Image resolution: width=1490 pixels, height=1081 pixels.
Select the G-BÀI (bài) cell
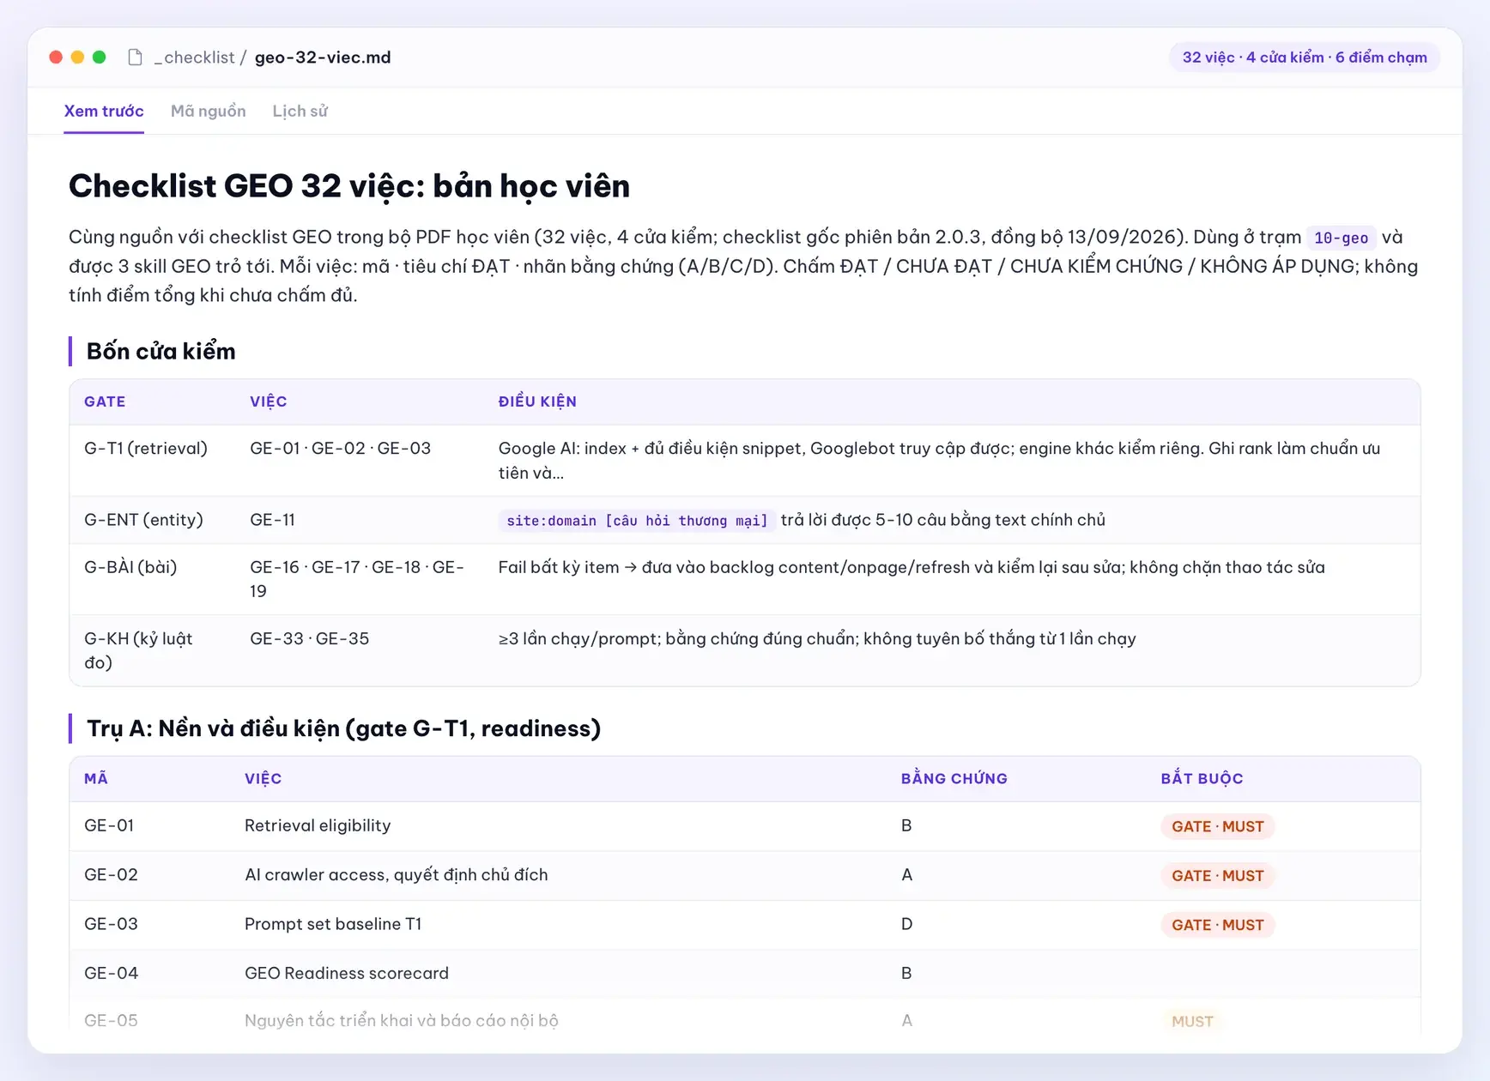pyautogui.click(x=130, y=567)
